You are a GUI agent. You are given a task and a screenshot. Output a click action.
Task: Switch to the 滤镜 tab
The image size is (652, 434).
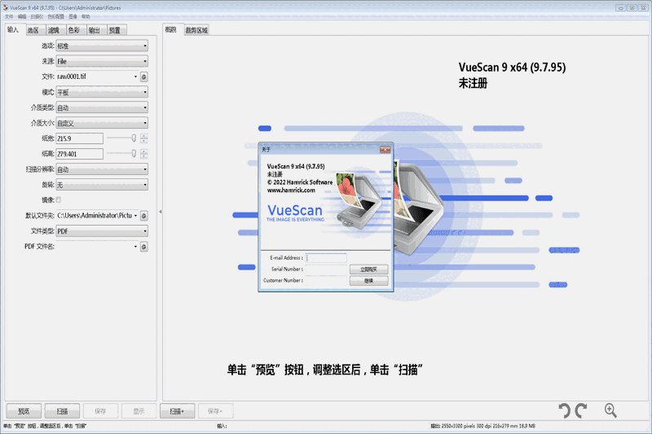pyautogui.click(x=55, y=30)
